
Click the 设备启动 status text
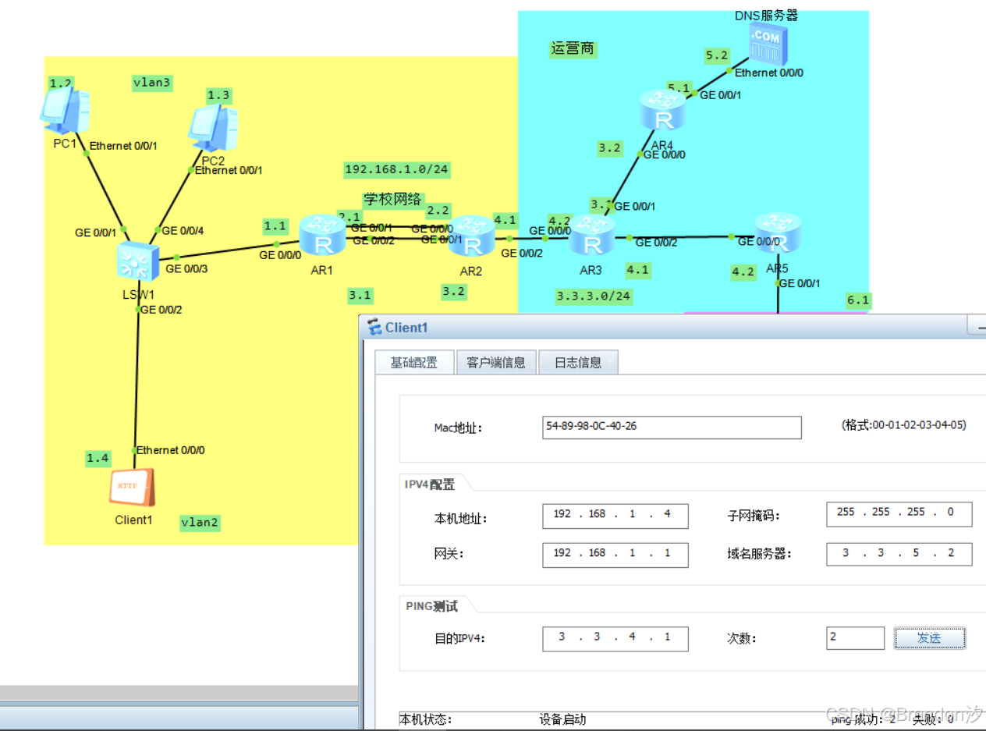[562, 719]
